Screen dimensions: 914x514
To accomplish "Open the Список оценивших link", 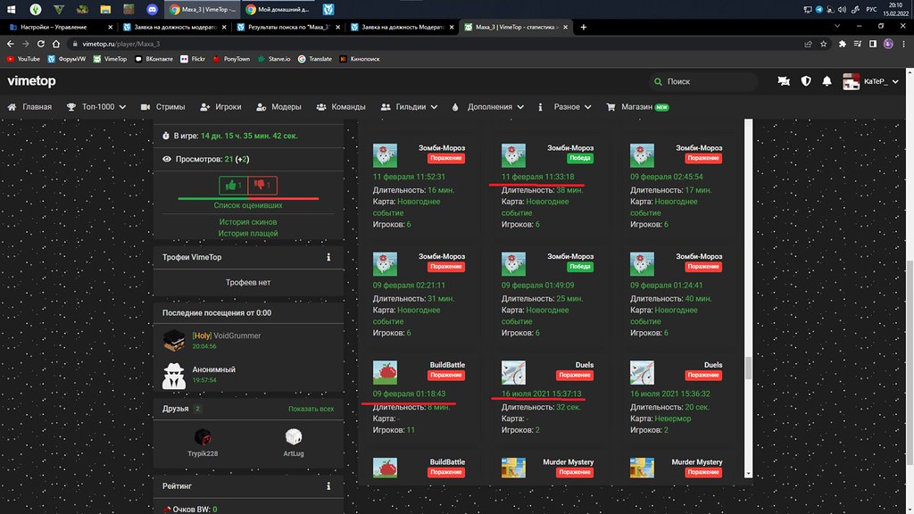I will tap(248, 205).
